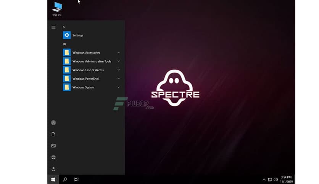The image size is (319, 184).
Task: Open This PC desktop icon
Action: [57, 9]
